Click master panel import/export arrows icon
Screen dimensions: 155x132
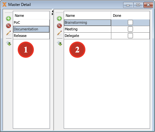(x=9, y=43)
